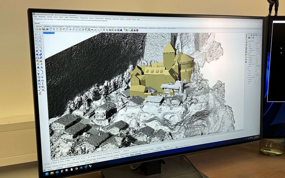Switch to the Auswählen toolbar tab
The image size is (285, 178).
(76, 27)
